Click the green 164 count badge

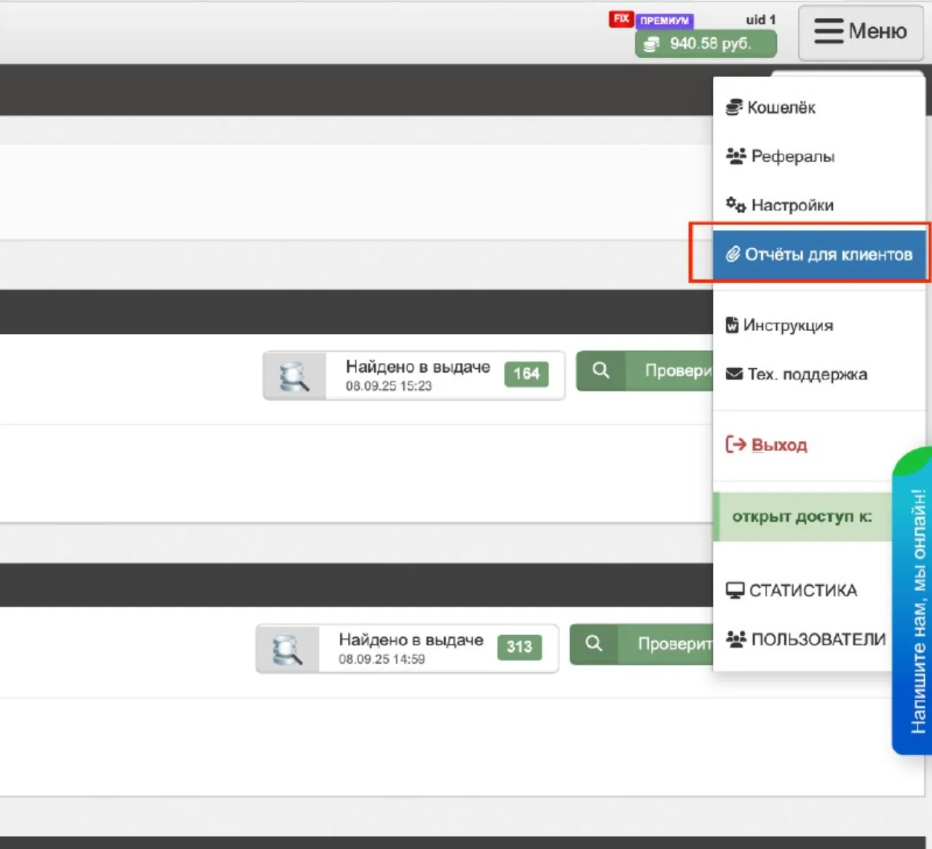pos(526,374)
